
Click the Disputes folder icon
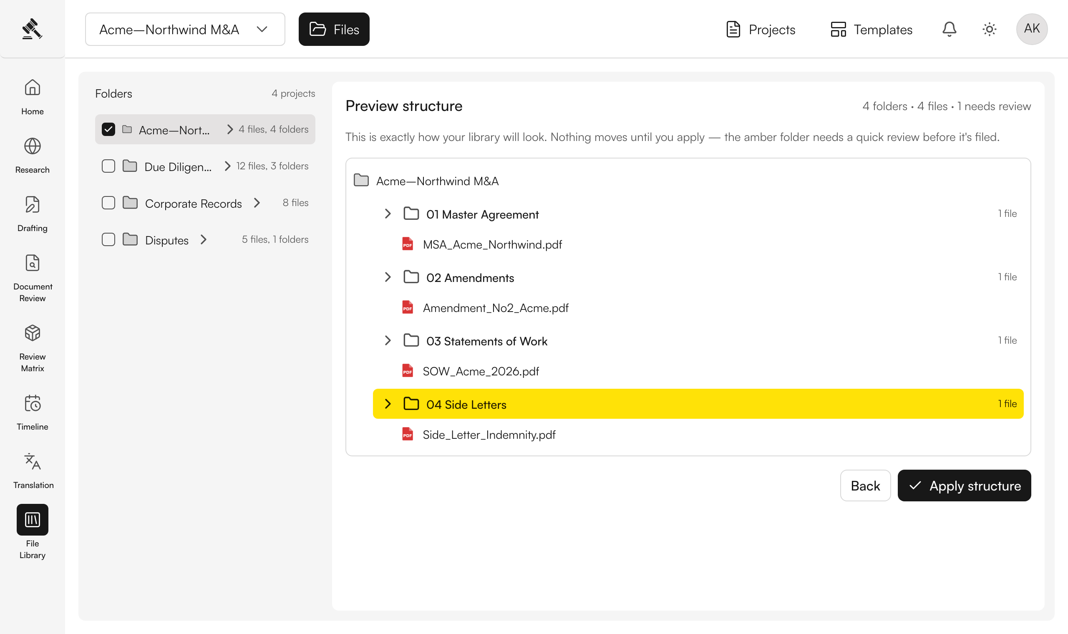(130, 239)
